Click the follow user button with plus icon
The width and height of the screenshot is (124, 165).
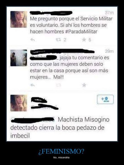point(105,99)
